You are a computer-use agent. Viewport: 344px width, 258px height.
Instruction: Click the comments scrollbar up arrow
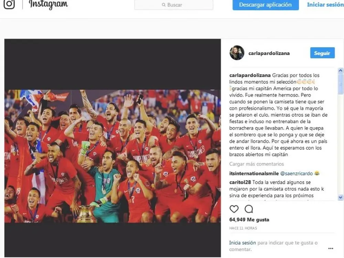pos(341,71)
